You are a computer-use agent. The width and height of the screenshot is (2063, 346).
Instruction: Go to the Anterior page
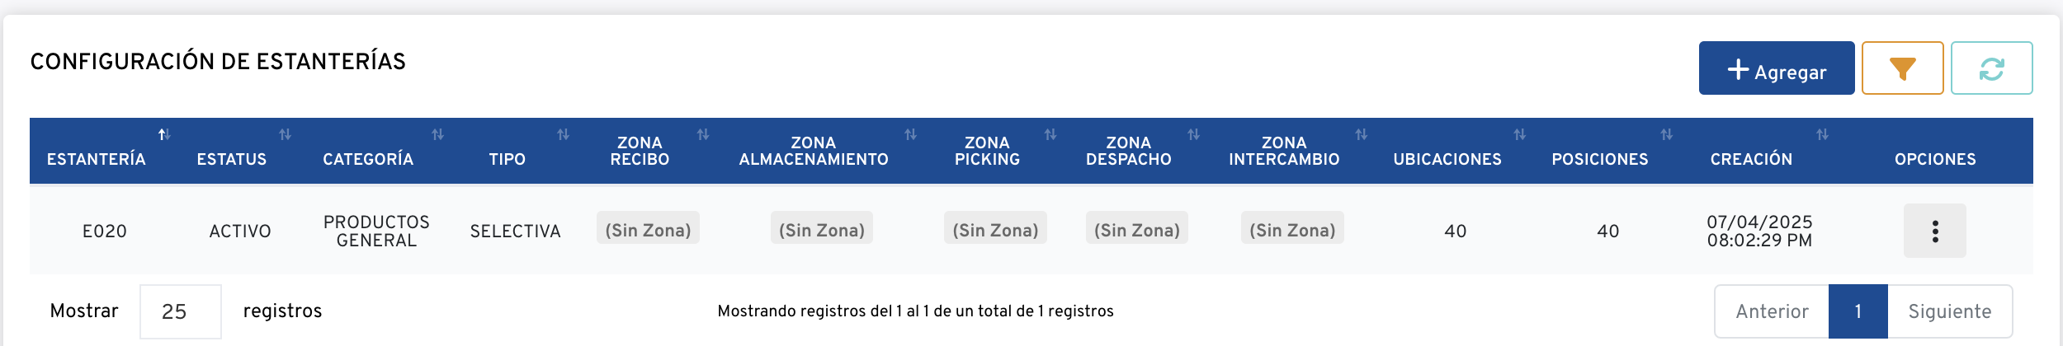(x=1772, y=311)
